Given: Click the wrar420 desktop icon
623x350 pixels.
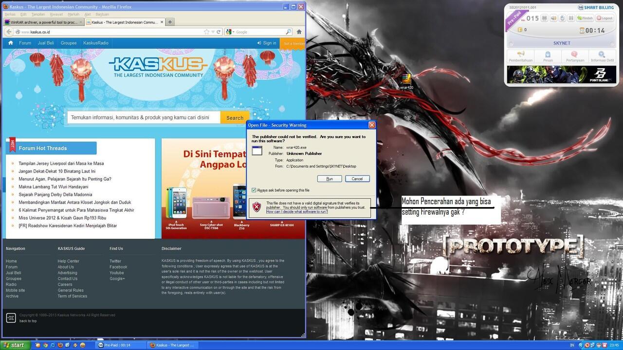Looking at the screenshot, I should click(x=406, y=82).
